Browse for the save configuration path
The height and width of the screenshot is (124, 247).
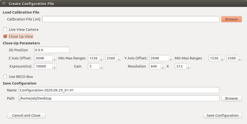click(x=231, y=99)
